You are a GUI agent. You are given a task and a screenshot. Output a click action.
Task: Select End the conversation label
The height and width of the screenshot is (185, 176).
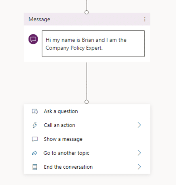coord(68,167)
